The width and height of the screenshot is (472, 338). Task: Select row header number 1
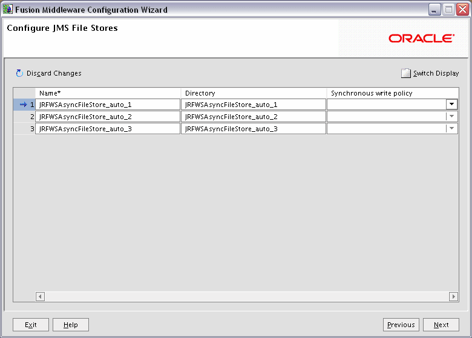coord(24,105)
